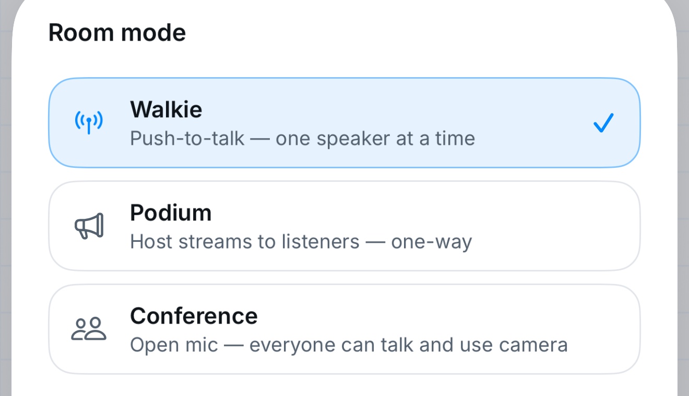This screenshot has height=396, width=689.
Task: Click the blue checkmark on Walkie
Action: 603,122
